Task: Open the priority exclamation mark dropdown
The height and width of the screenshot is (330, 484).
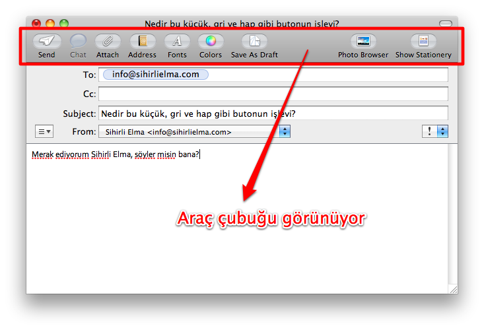Action: pos(434,131)
